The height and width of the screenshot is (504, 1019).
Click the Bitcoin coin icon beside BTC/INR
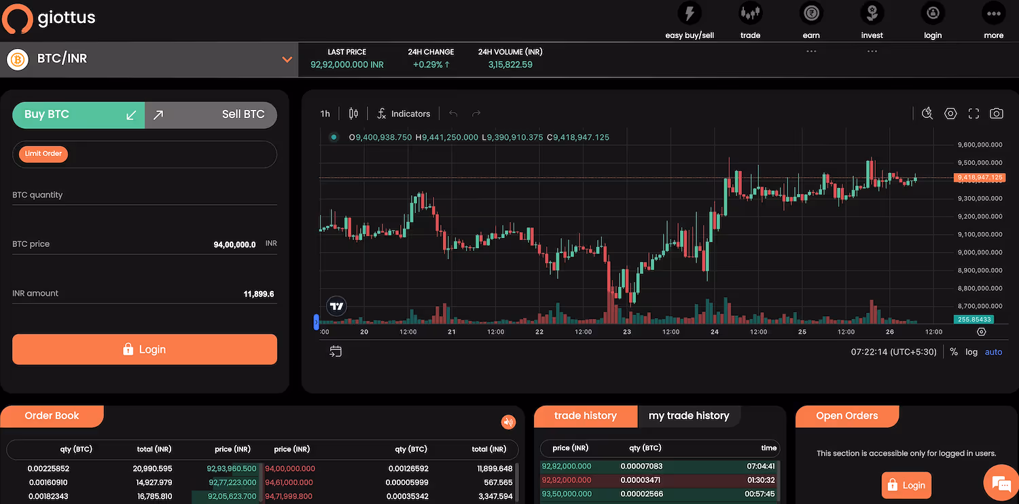click(x=18, y=60)
